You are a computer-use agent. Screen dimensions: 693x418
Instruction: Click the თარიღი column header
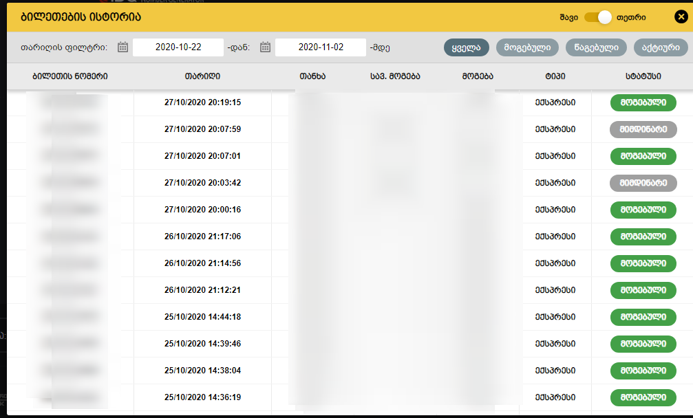pos(202,76)
